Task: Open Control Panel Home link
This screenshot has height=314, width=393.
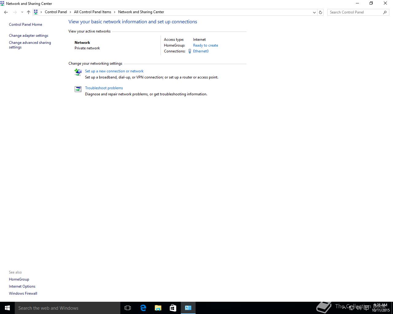Action: coord(25,25)
